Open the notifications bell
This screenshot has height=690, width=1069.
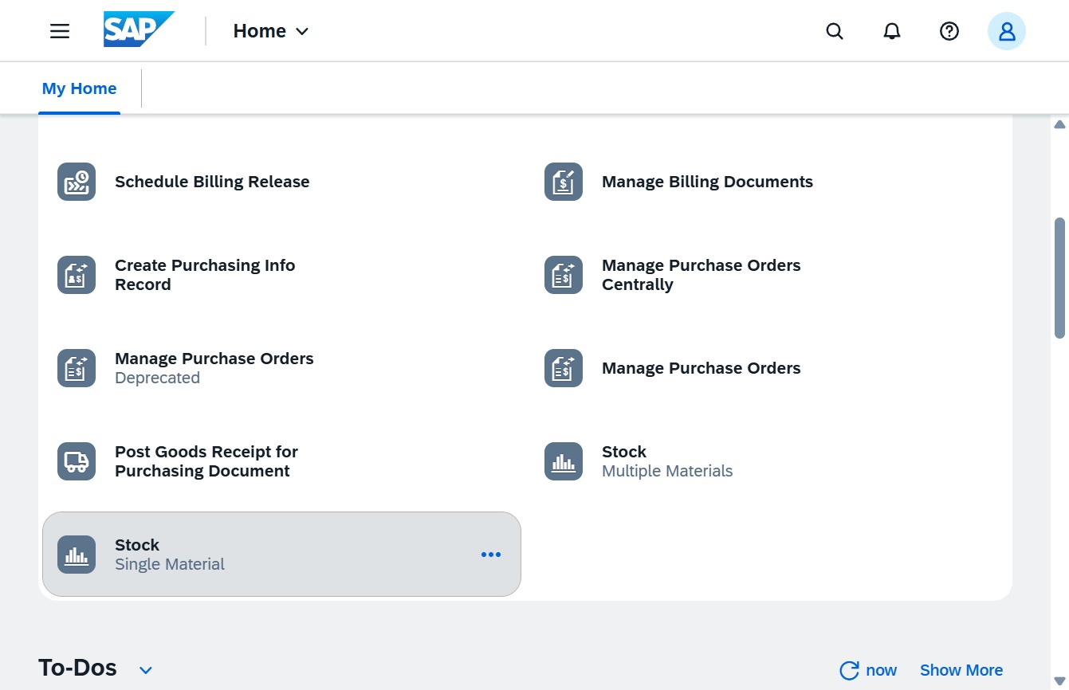click(x=892, y=31)
